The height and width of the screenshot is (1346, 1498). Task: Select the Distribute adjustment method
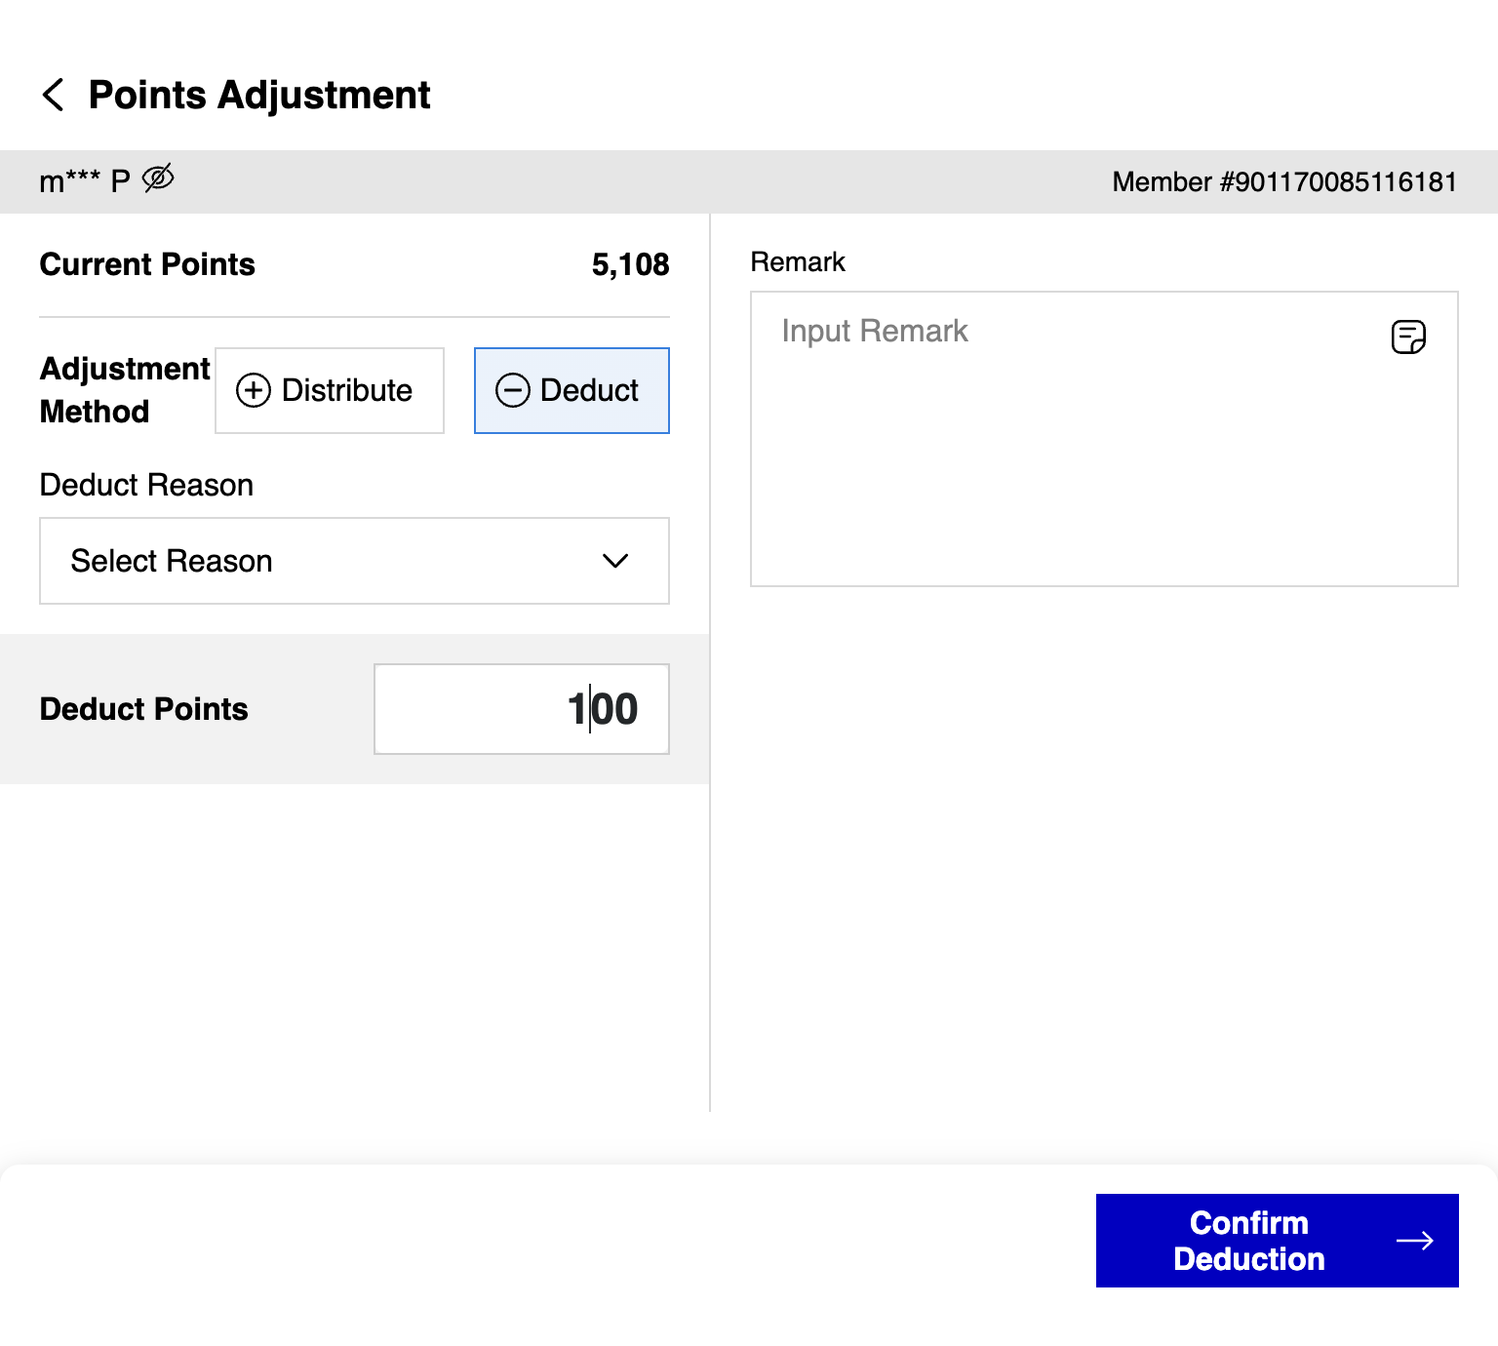click(330, 390)
